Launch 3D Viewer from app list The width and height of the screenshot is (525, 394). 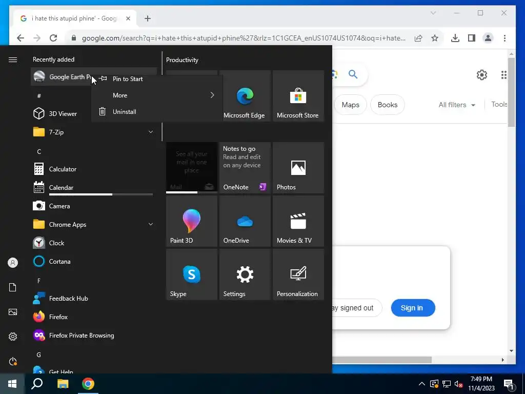94,113
